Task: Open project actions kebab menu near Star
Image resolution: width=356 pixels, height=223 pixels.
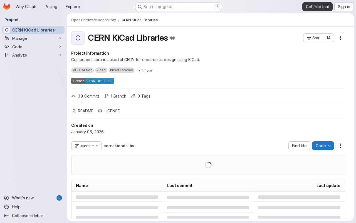Action: 341,38
